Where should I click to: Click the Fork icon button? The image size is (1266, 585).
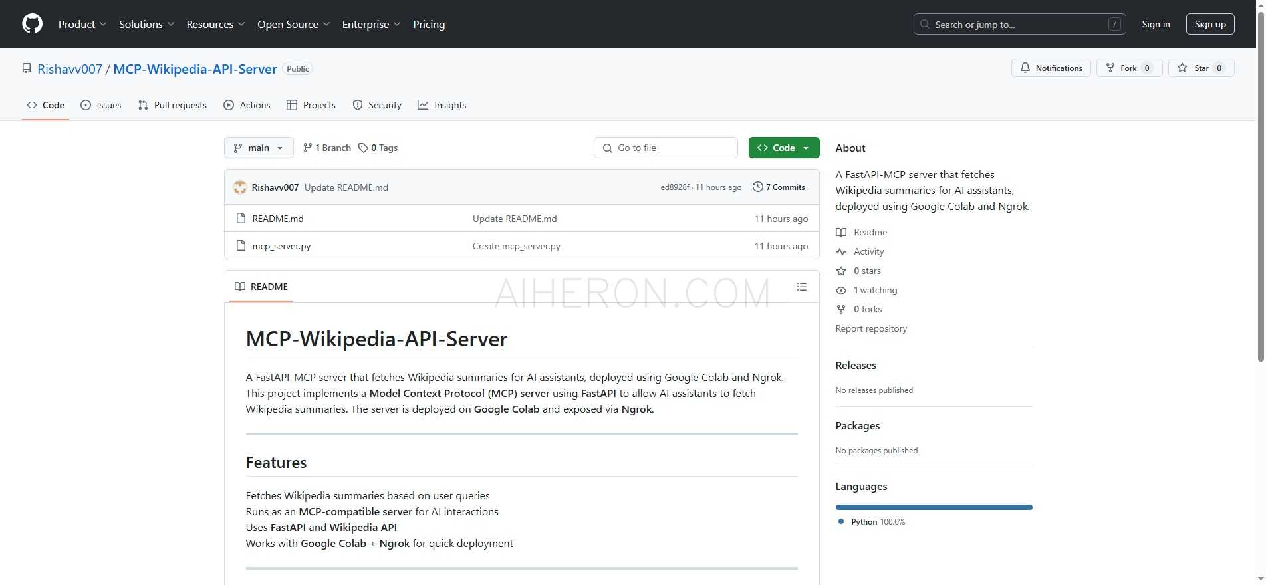pos(1110,68)
